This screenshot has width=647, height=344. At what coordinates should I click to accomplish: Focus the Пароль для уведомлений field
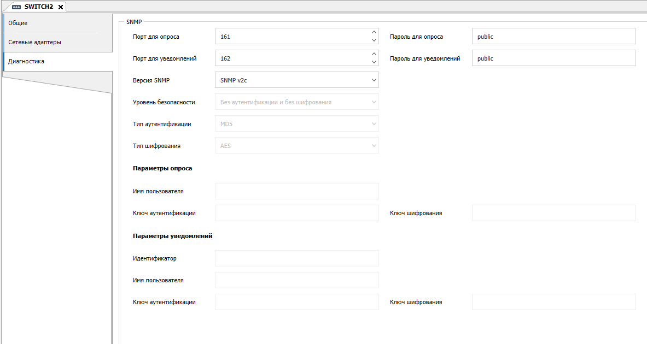[x=553, y=58]
